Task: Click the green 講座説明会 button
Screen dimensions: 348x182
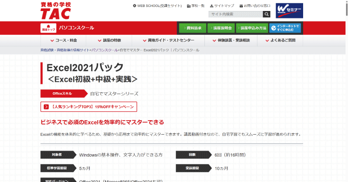Action: click(221, 28)
